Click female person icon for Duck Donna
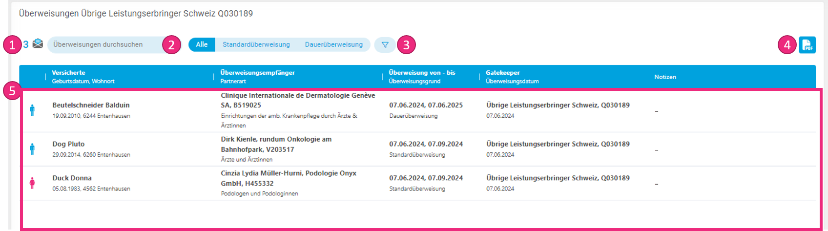Viewport: 828px width, 231px height. [32, 183]
